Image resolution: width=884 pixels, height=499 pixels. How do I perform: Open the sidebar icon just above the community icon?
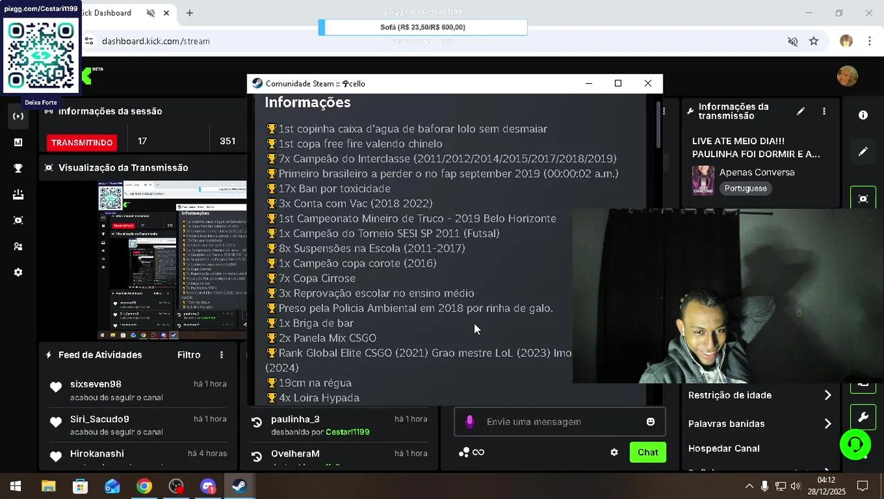click(18, 220)
